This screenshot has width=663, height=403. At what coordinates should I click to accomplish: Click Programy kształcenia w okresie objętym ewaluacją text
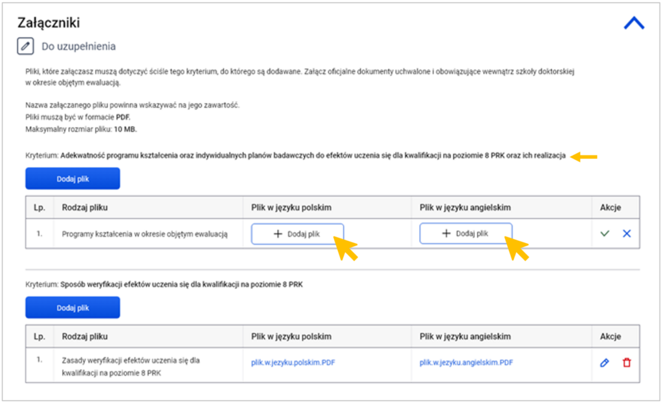(x=144, y=234)
